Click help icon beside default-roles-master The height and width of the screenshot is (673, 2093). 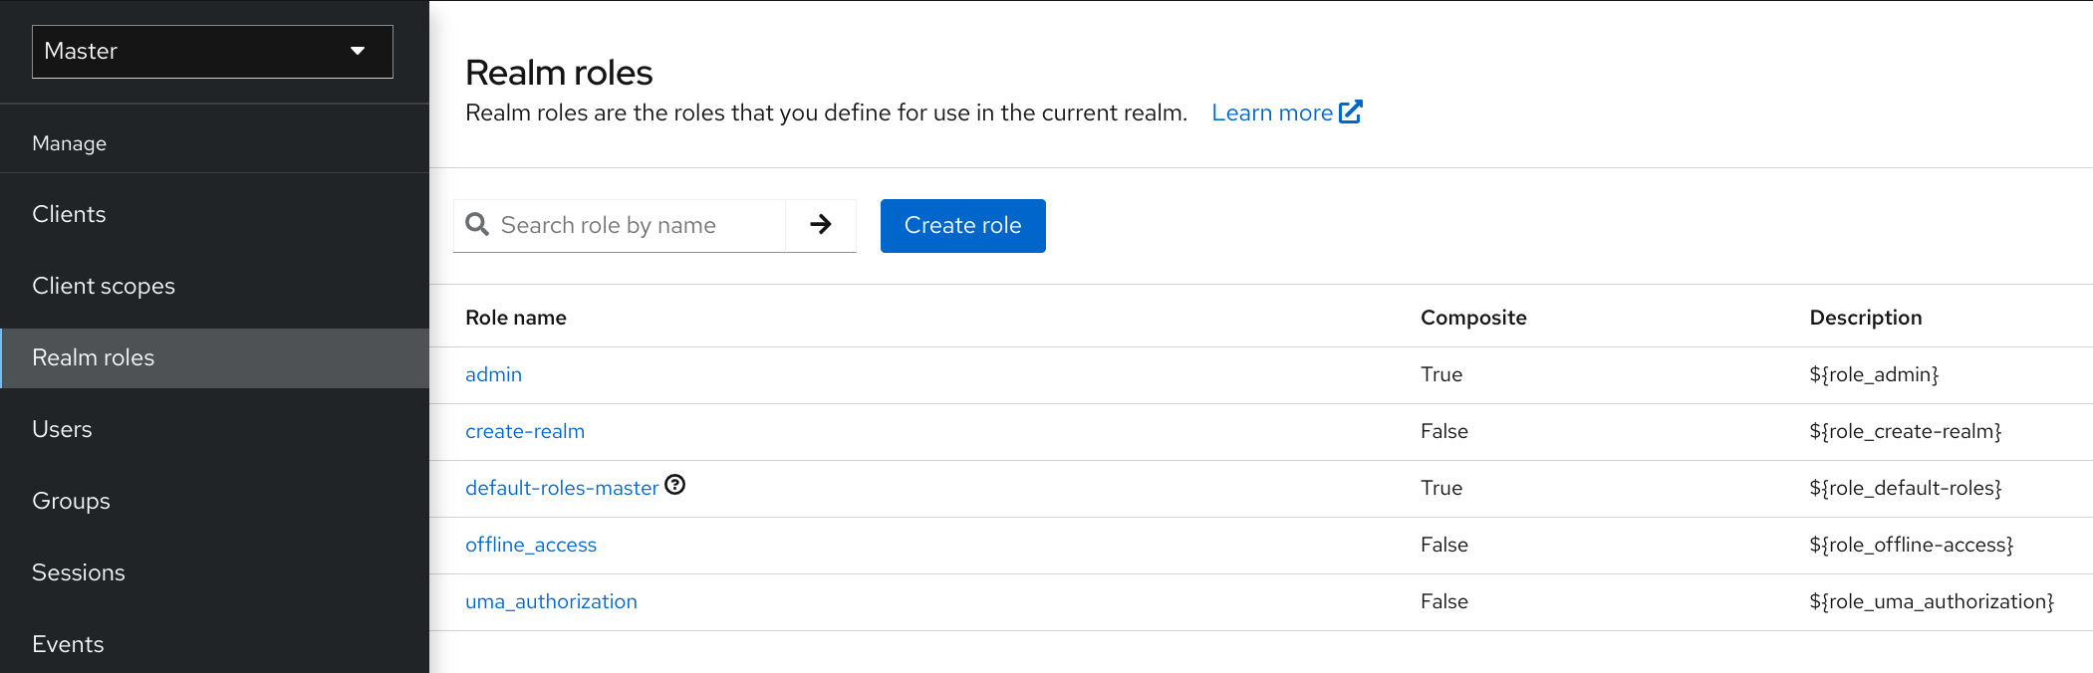(x=675, y=485)
